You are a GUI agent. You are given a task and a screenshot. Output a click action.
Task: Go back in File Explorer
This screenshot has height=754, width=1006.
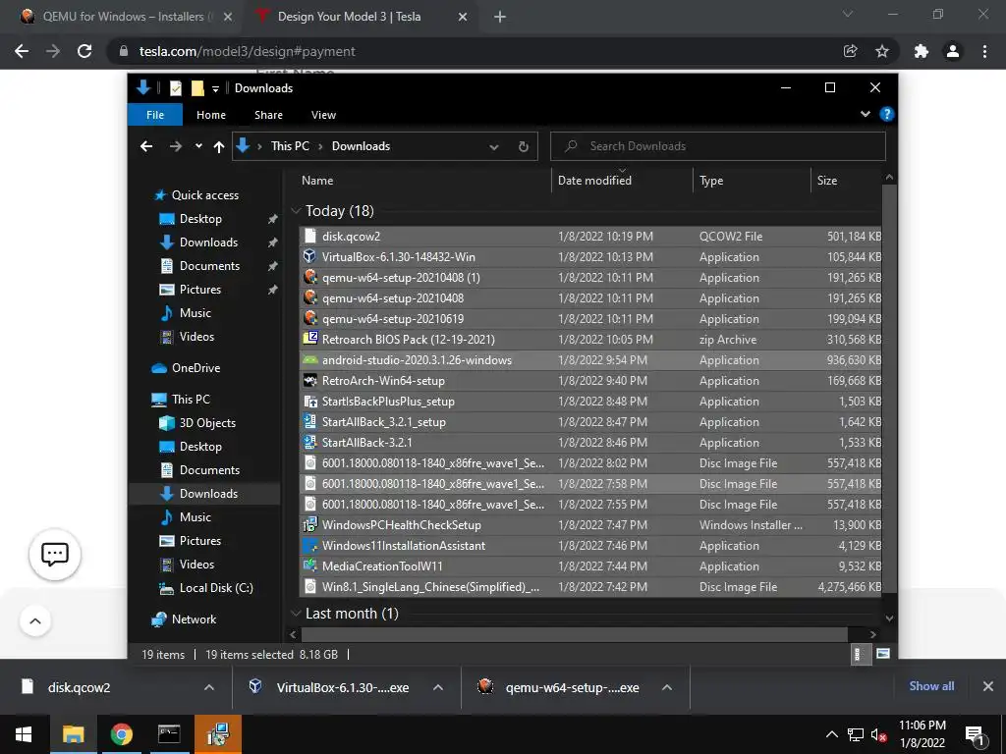(146, 146)
